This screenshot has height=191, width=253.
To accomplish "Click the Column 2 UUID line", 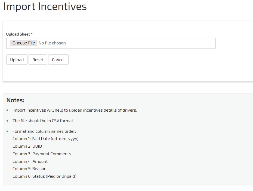I will (x=27, y=146).
